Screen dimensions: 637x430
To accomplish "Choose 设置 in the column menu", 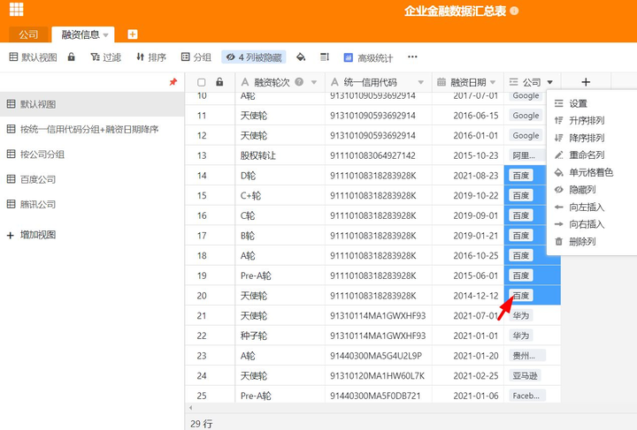I will tap(592, 103).
